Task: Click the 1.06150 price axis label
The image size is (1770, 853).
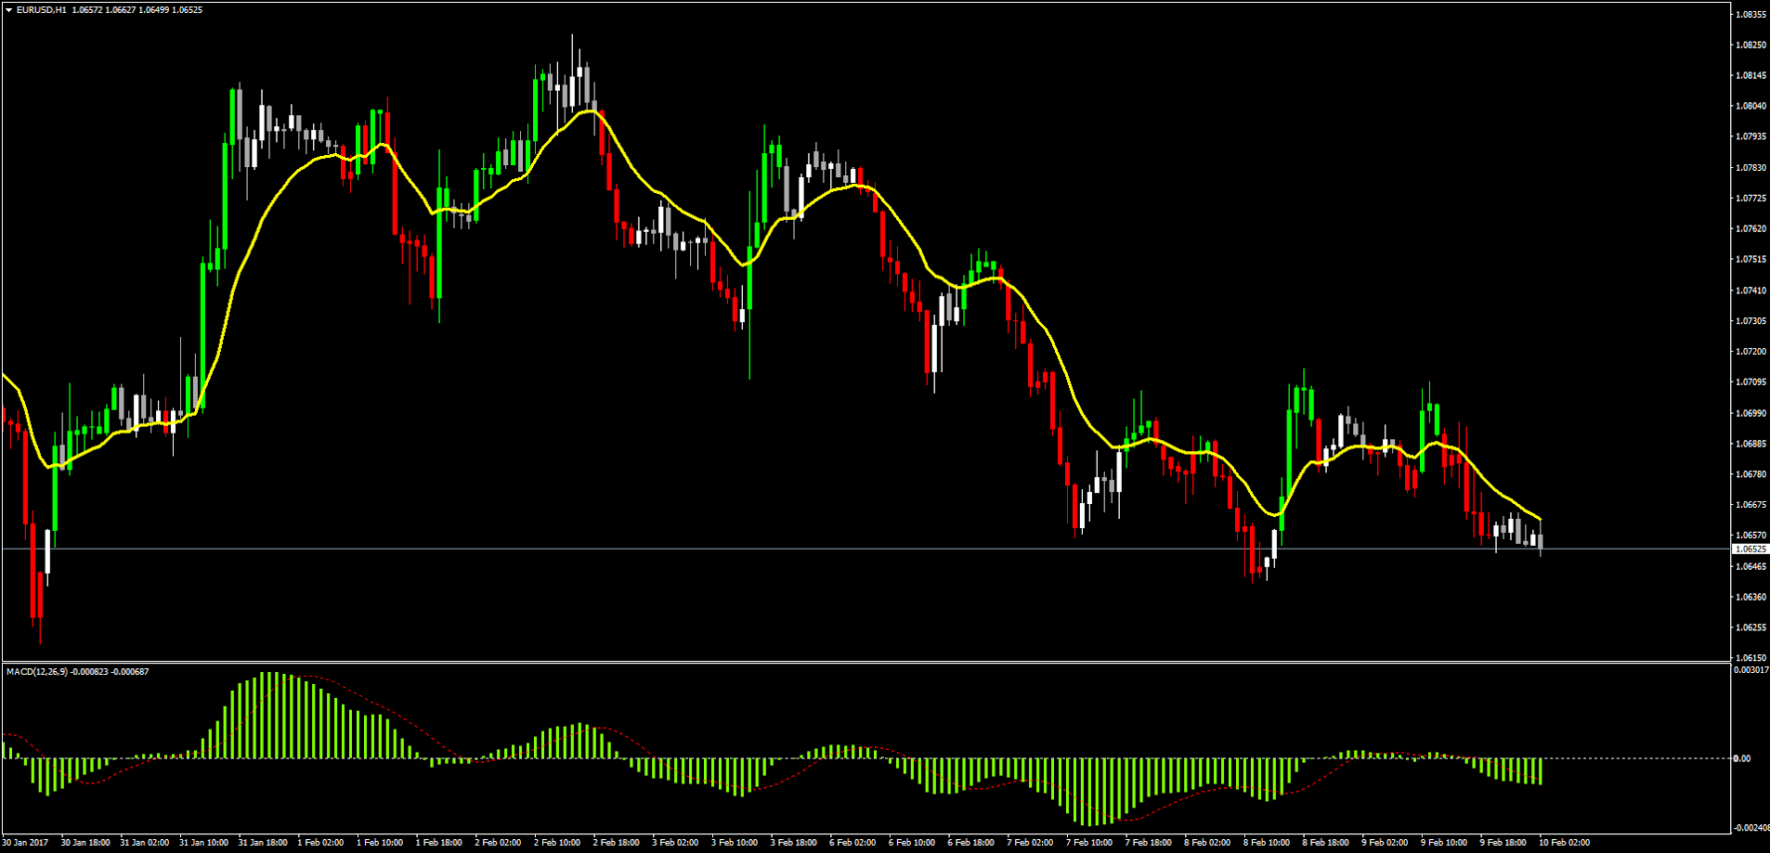Action: point(1750,658)
